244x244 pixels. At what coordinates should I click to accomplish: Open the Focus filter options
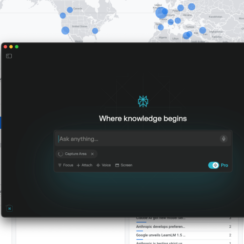click(x=66, y=165)
